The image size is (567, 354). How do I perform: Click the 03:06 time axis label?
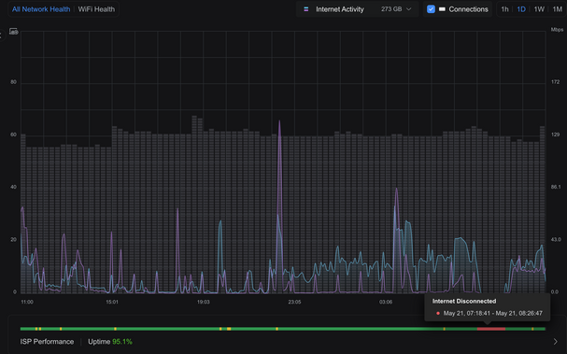pyautogui.click(x=386, y=302)
